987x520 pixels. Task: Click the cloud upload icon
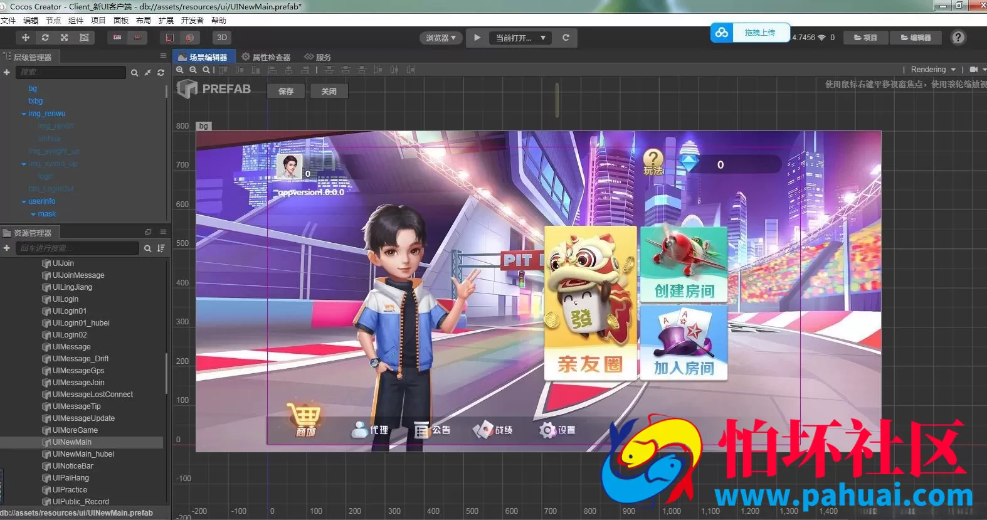pyautogui.click(x=722, y=33)
